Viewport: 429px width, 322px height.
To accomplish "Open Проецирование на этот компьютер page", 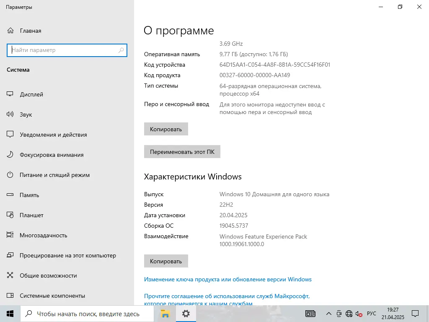I will click(x=67, y=255).
